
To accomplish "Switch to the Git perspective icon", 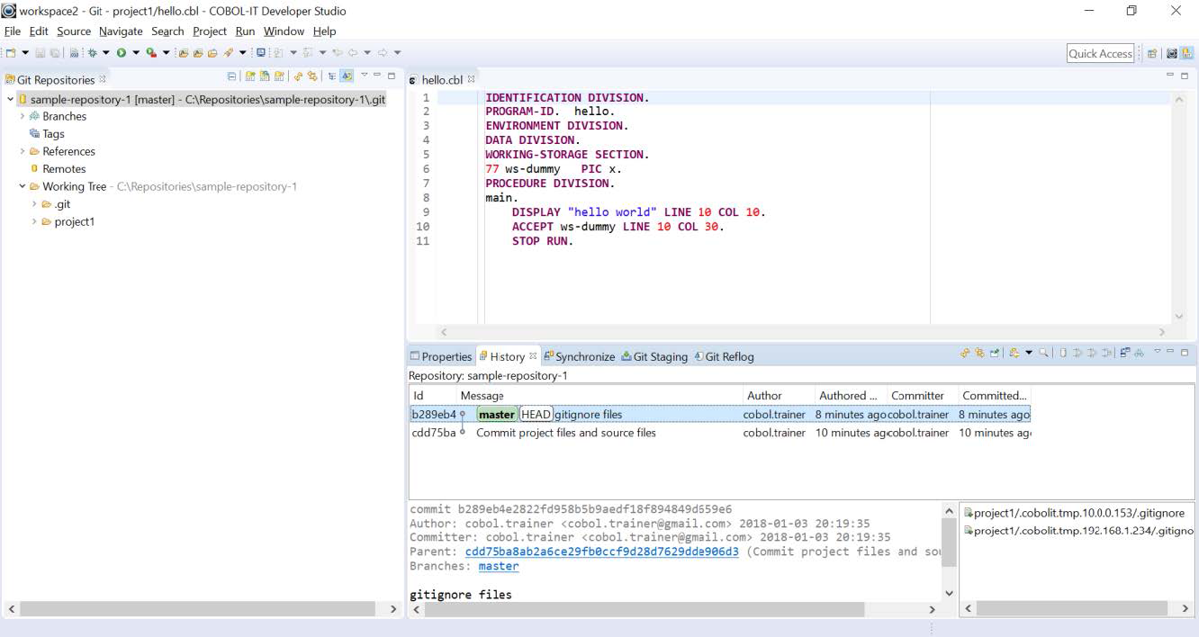I will pos(1187,54).
